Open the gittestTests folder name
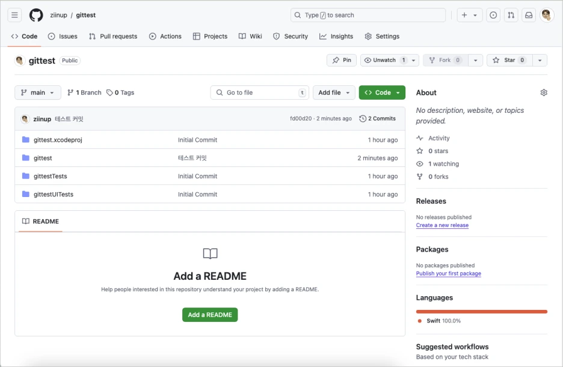This screenshot has width=563, height=367. click(51, 176)
